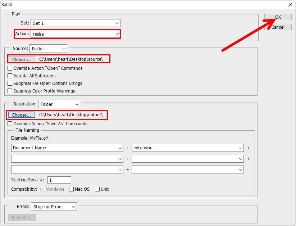
Task: Open the empty third-row right naming dropdown
Action: (x=188, y=170)
